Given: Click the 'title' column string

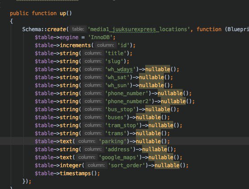Looking at the screenshot, I should pyautogui.click(x=116, y=53).
